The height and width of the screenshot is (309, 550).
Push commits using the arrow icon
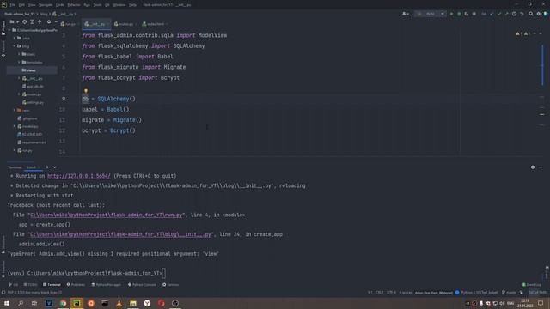coord(506,14)
